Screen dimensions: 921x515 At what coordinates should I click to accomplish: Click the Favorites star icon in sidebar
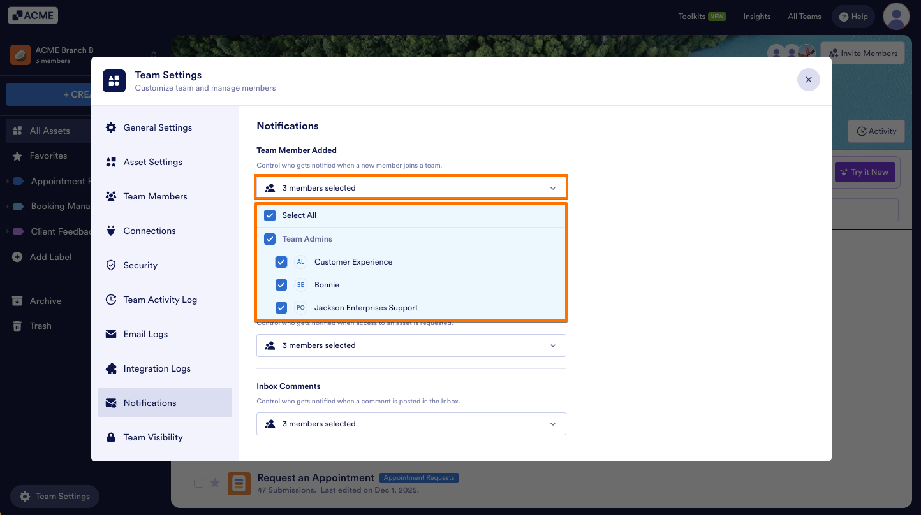click(17, 156)
